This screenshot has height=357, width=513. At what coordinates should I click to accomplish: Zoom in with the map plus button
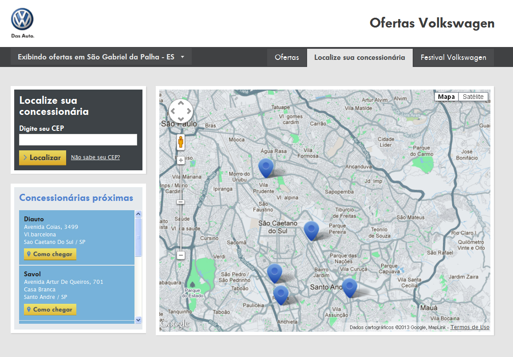pos(181,160)
